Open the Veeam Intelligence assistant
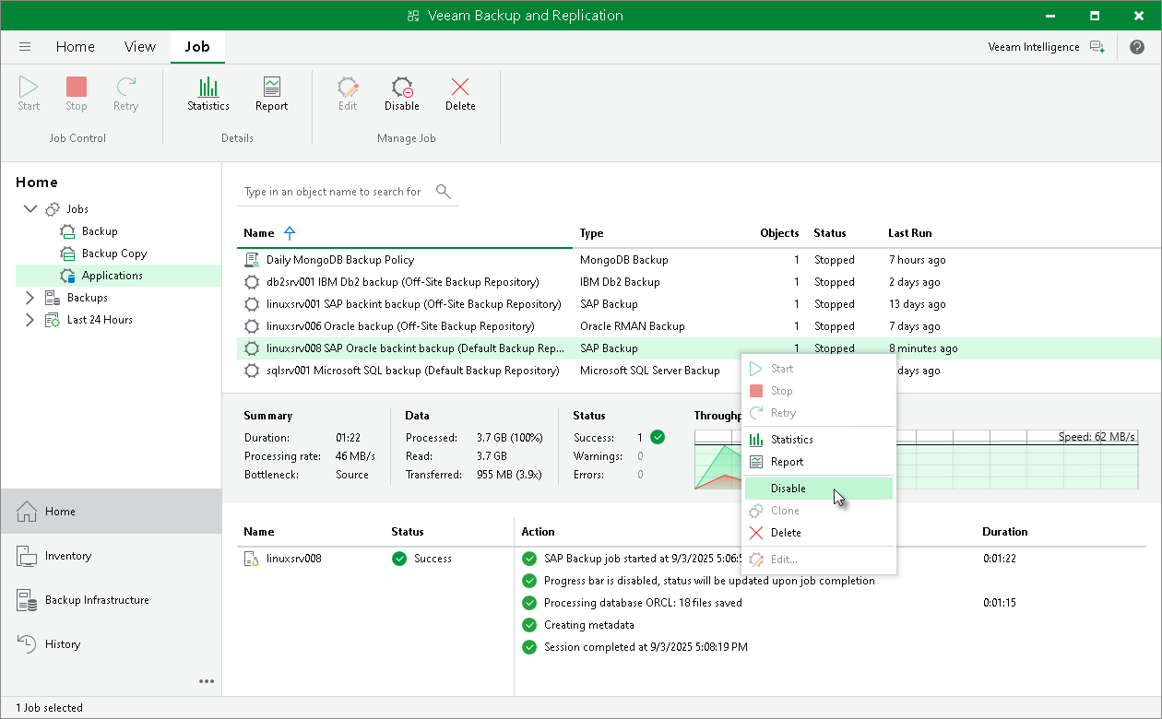1162x719 pixels. click(x=1034, y=46)
